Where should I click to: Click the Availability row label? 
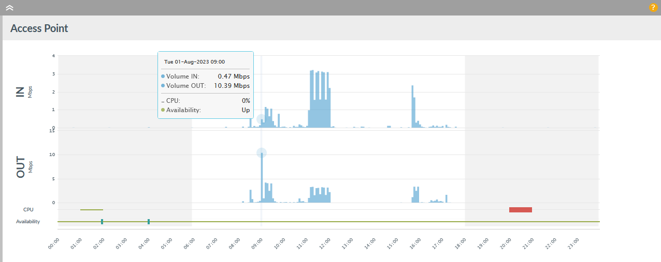pyautogui.click(x=28, y=222)
